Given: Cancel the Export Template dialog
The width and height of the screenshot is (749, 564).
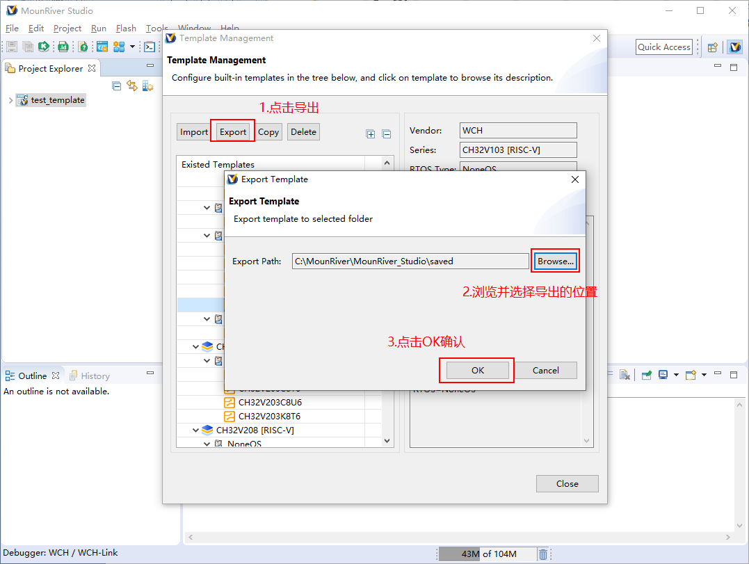Looking at the screenshot, I should tap(545, 370).
